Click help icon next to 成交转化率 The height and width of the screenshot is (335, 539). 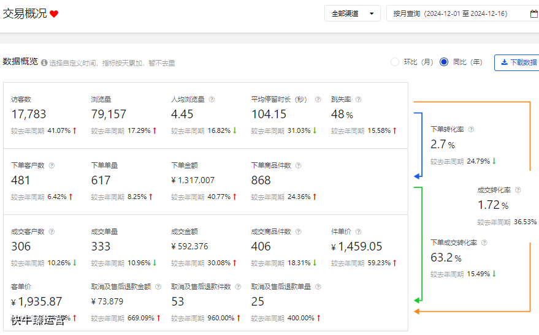click(x=518, y=190)
